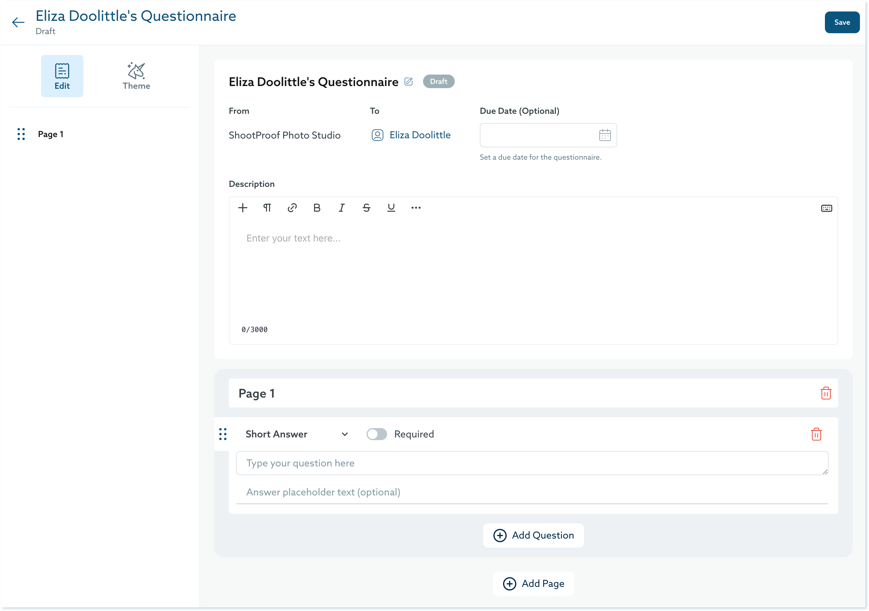Insert a link using the link icon
The width and height of the screenshot is (869, 611).
(x=292, y=208)
